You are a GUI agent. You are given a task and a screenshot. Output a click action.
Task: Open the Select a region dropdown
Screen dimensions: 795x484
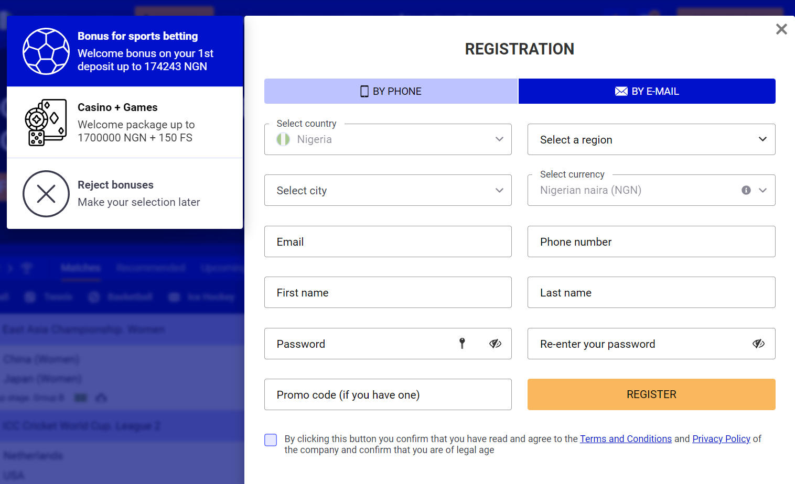651,139
